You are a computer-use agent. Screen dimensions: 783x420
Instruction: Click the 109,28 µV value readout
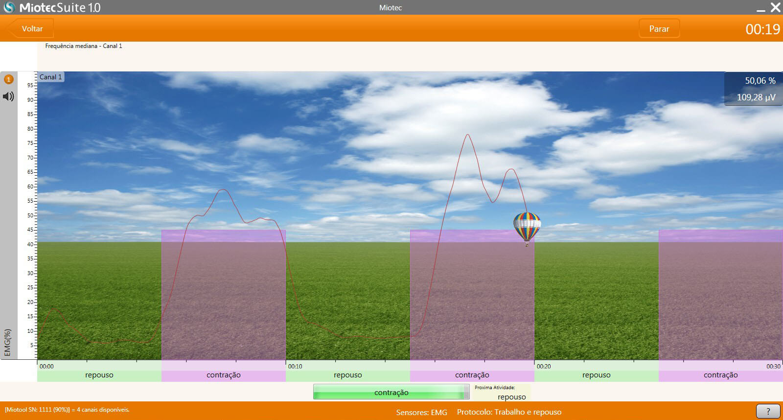coord(756,97)
